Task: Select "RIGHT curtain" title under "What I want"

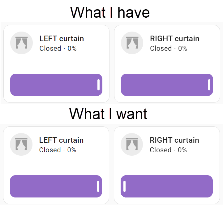Action: [x=174, y=140]
